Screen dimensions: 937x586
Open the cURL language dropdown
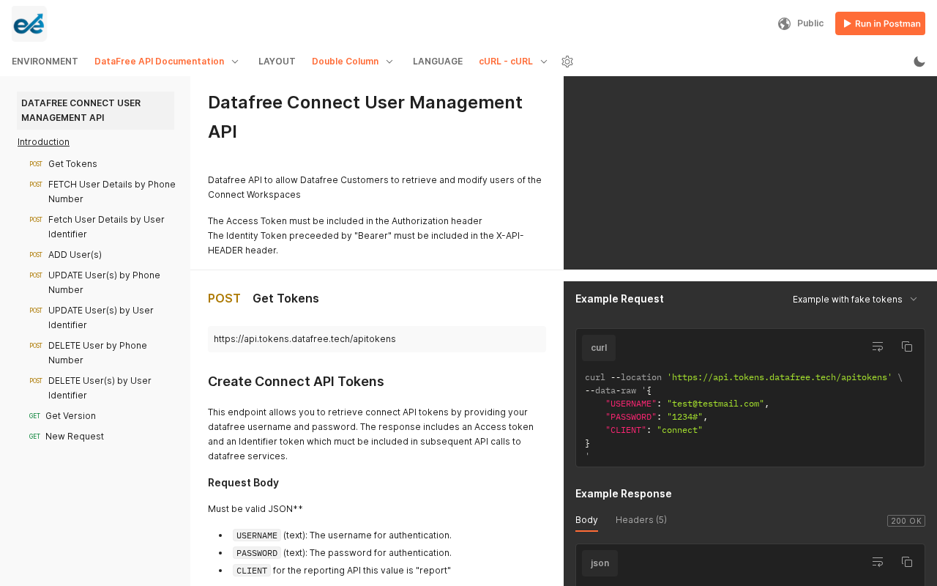click(x=513, y=62)
